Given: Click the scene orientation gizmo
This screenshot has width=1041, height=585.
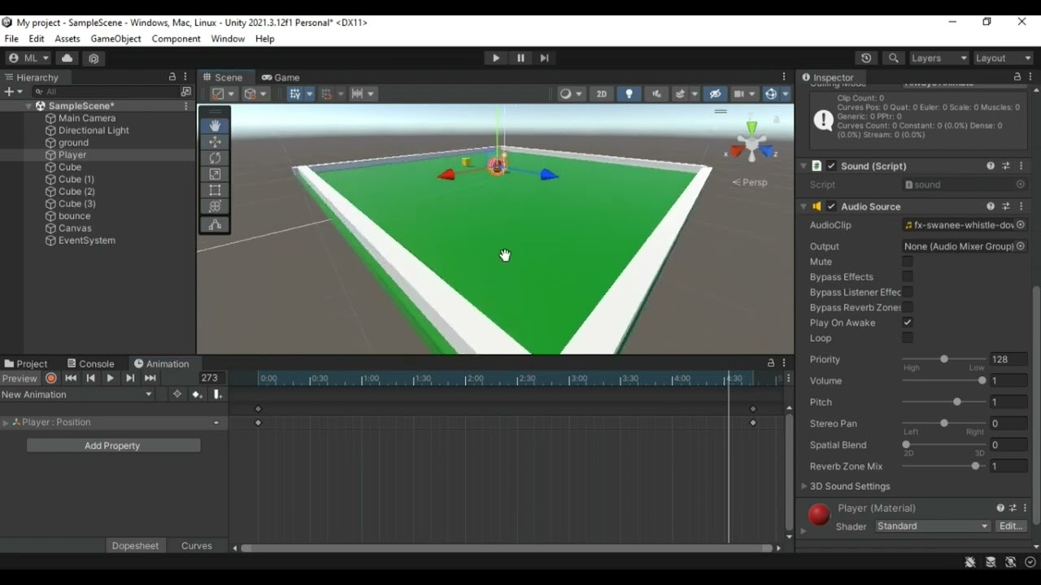Looking at the screenshot, I should (752, 142).
